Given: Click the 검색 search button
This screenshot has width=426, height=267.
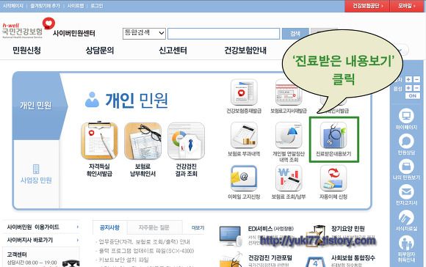Looking at the screenshot, I should (x=295, y=34).
